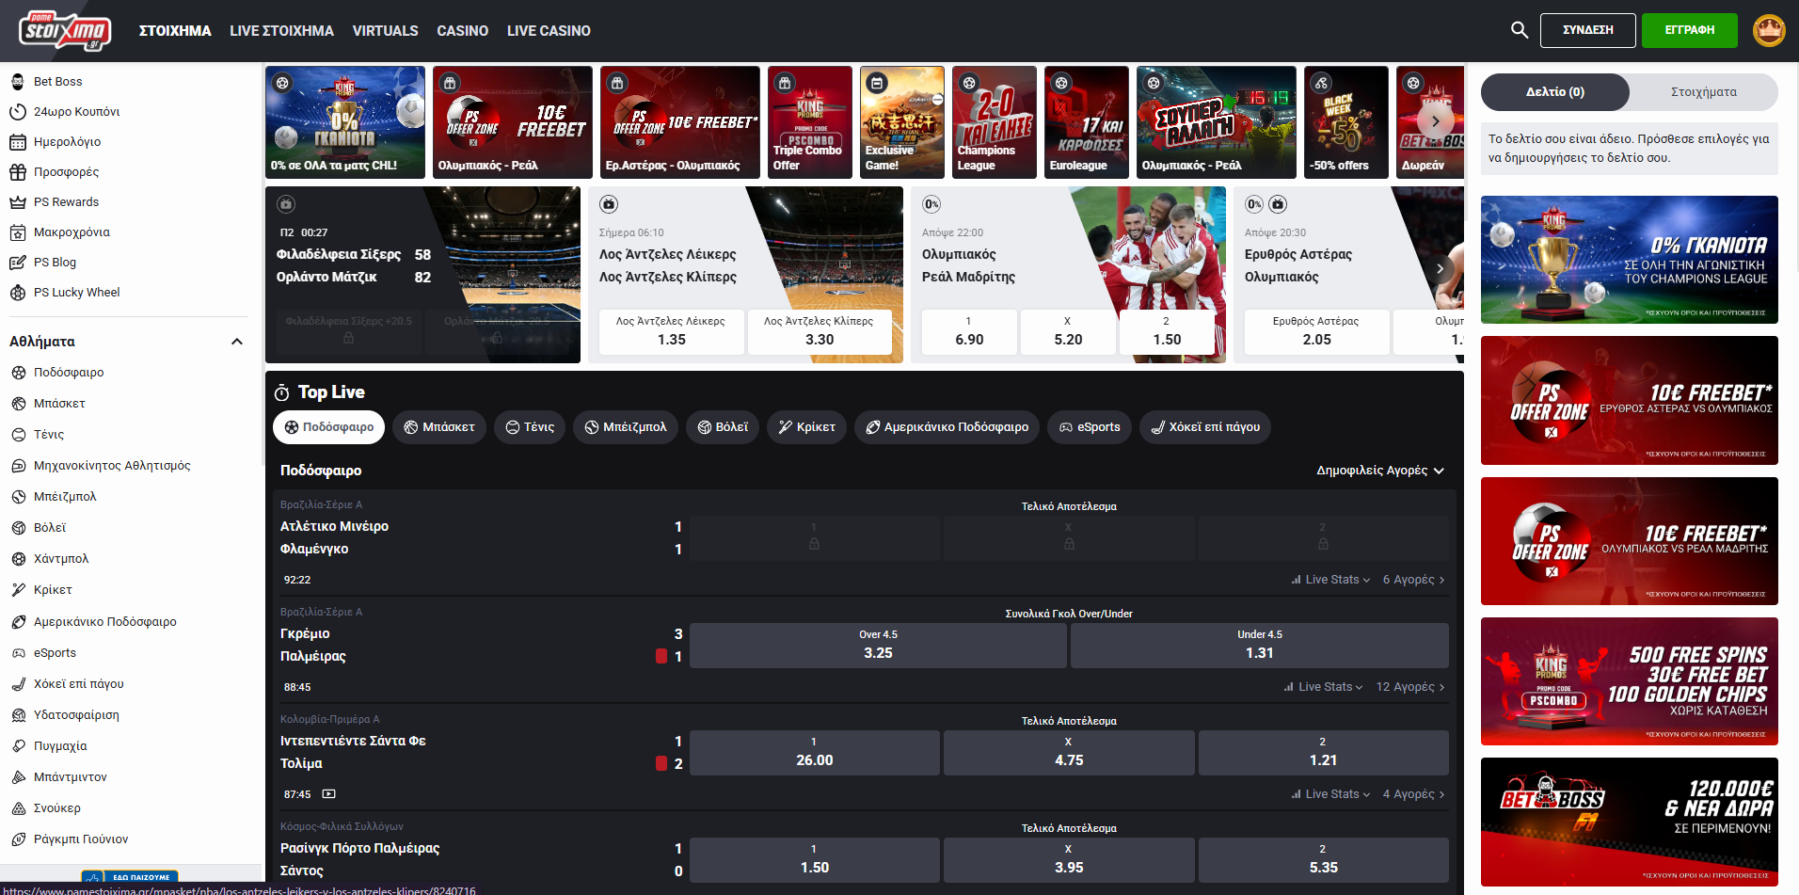Click live stream icon next to 87:45
This screenshot has height=895, width=1799.
click(x=328, y=794)
